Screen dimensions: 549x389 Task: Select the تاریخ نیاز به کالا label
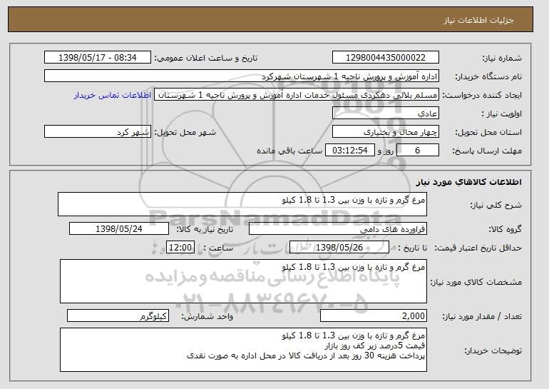pyautogui.click(x=204, y=229)
